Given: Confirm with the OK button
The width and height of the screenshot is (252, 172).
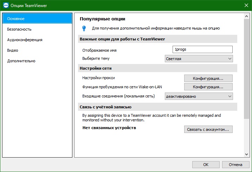Looking at the screenshot, I should click(206, 165).
